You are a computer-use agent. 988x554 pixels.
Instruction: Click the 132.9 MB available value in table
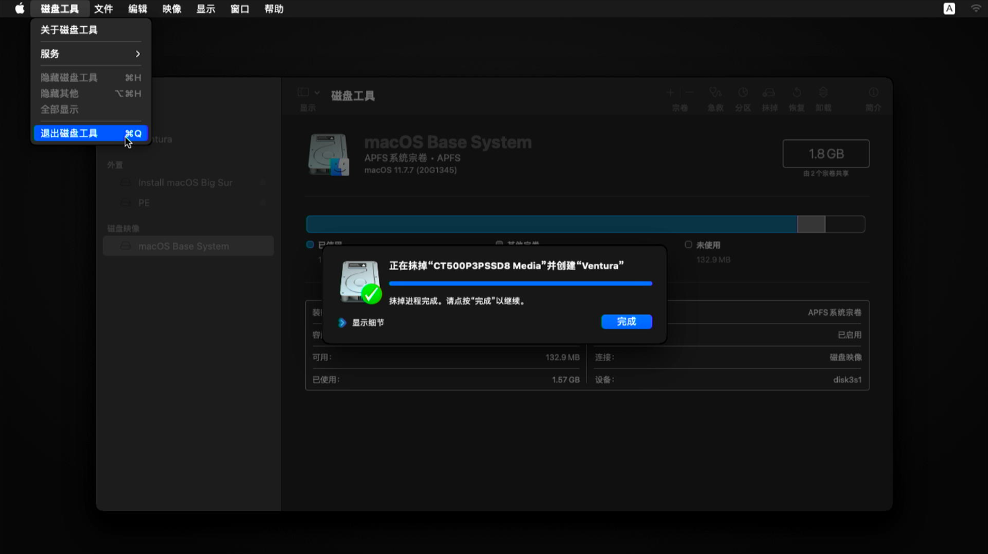[x=562, y=358]
